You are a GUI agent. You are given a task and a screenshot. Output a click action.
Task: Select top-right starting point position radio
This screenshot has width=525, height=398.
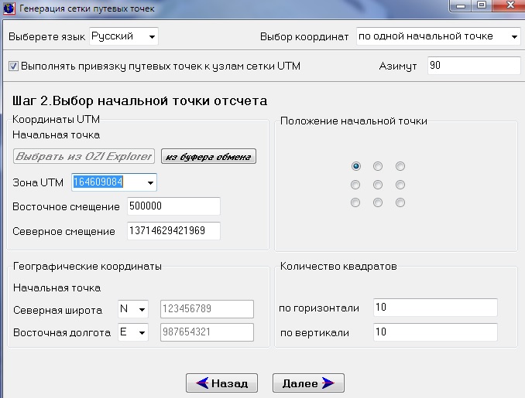pos(400,166)
